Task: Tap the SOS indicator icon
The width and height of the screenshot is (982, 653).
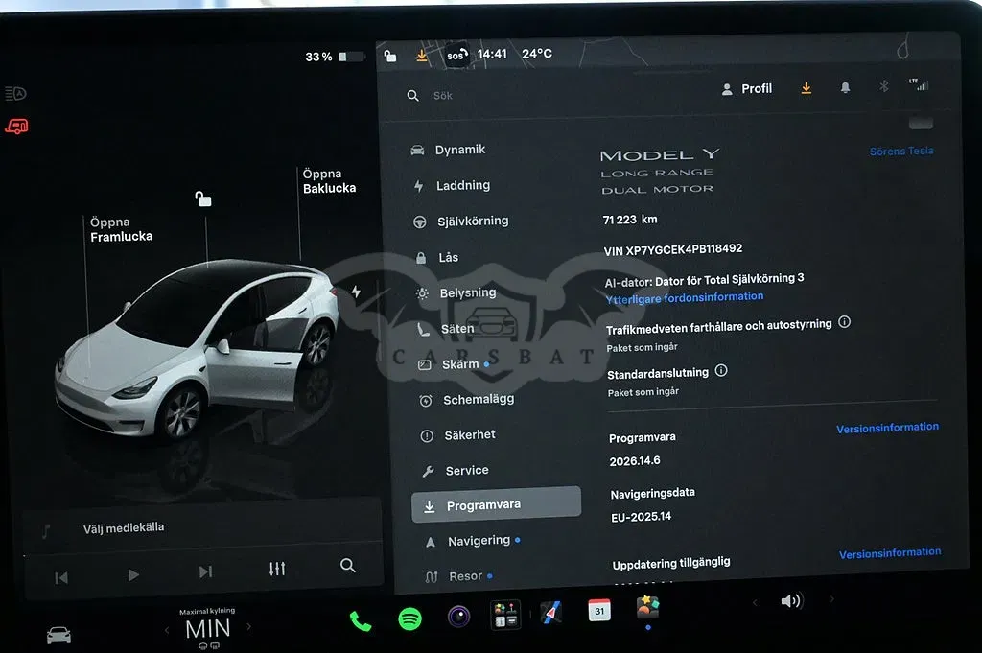Action: coord(456,55)
